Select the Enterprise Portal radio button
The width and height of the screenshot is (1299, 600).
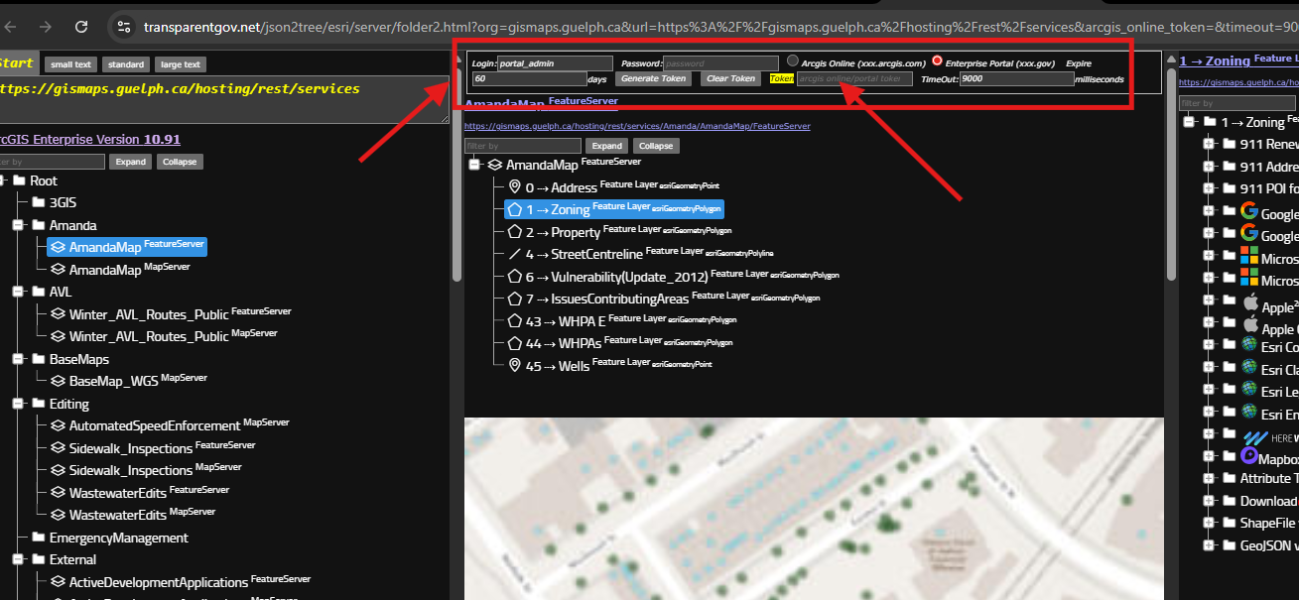tap(937, 61)
